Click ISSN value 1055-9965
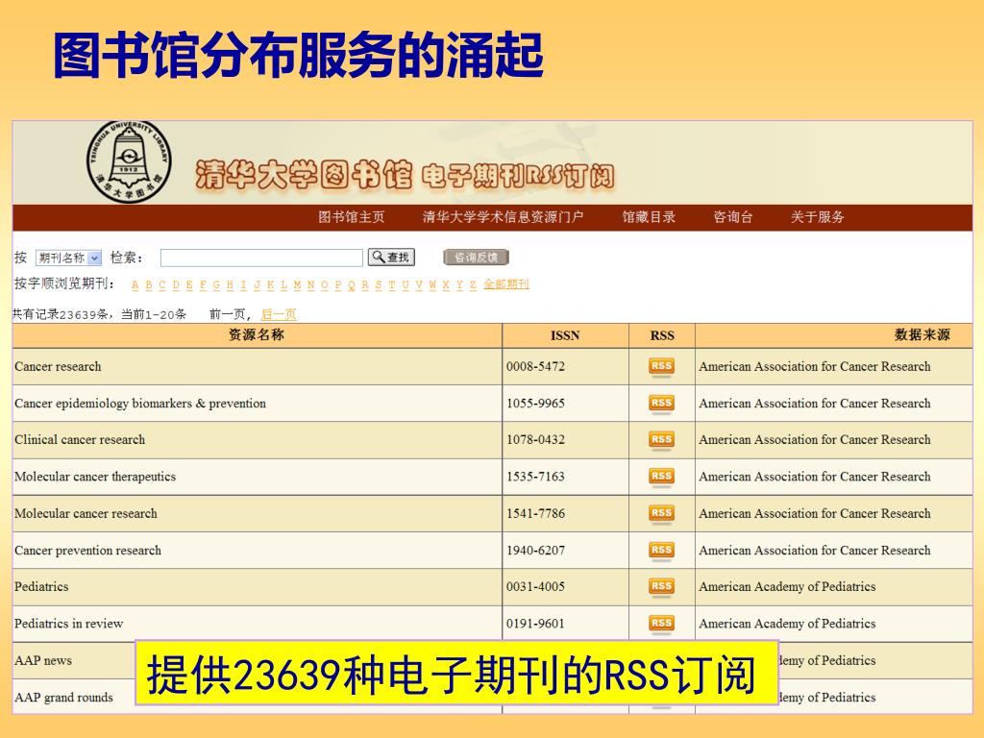The height and width of the screenshot is (738, 984). point(536,404)
